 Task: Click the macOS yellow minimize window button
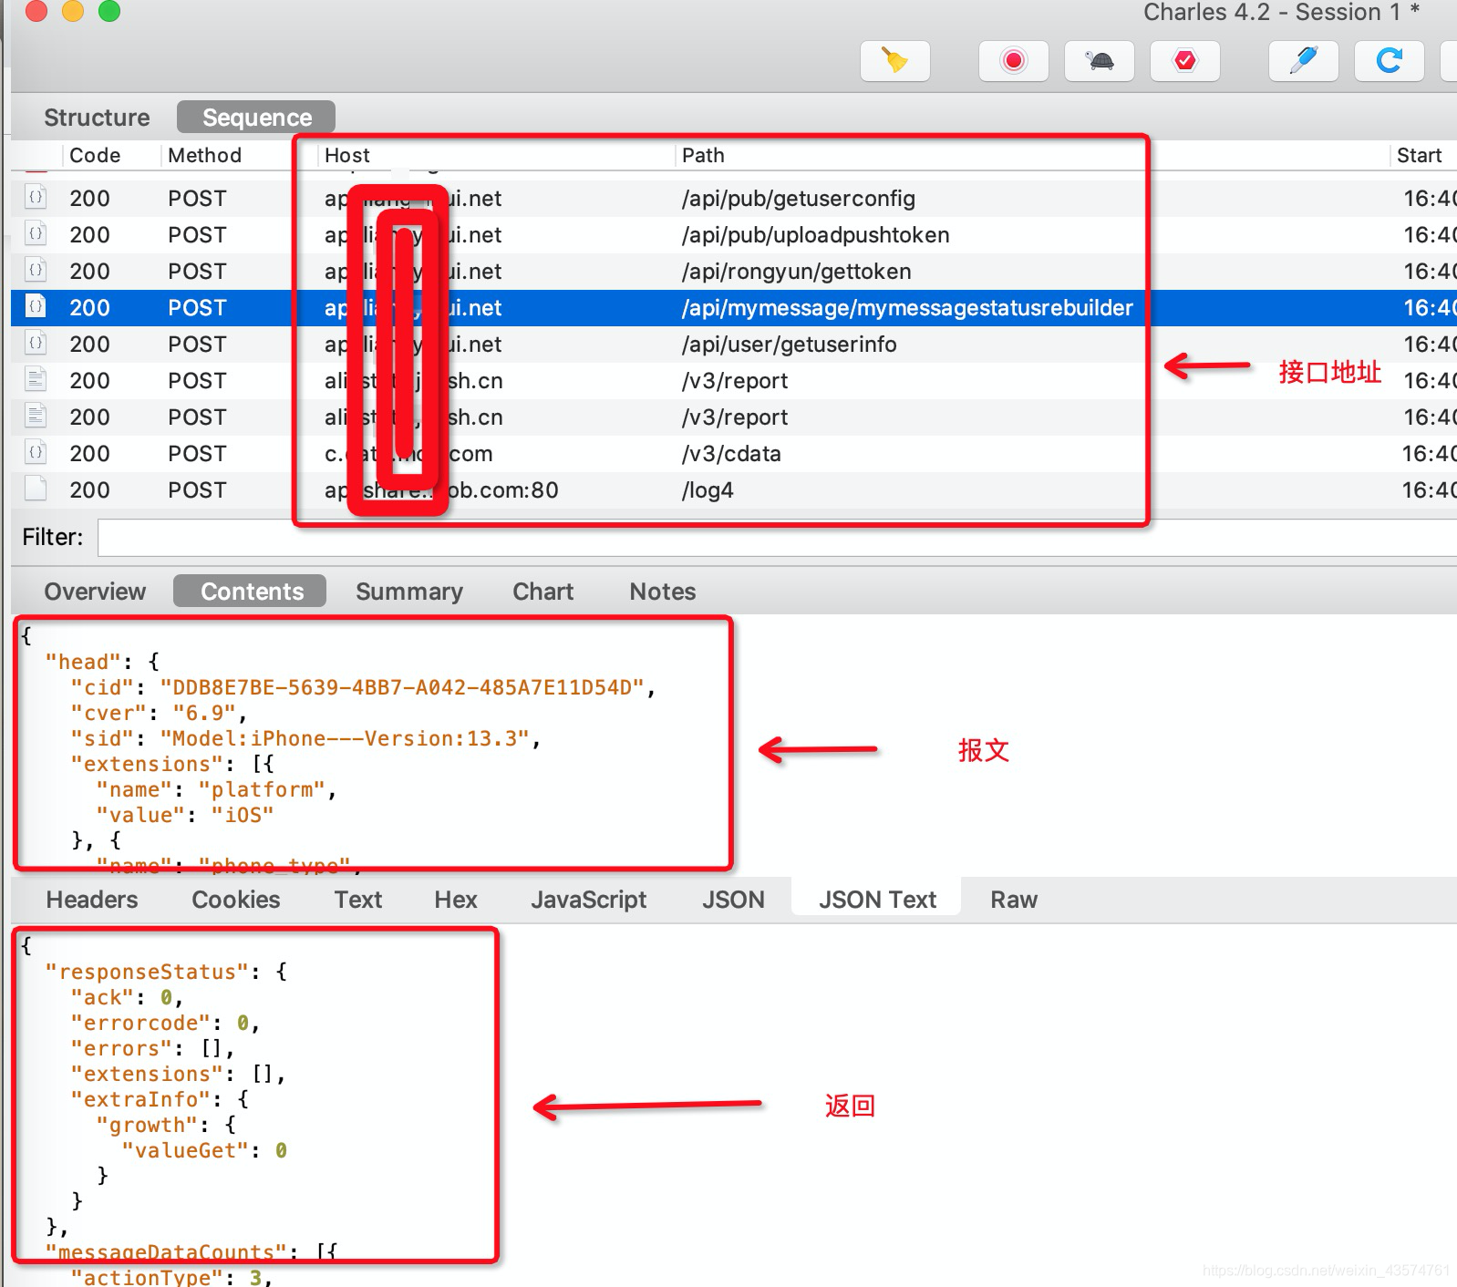point(73,11)
